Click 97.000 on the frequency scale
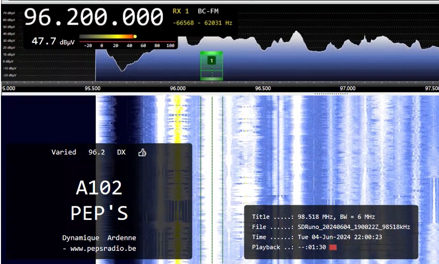This screenshot has height=264, width=439. click(x=348, y=88)
